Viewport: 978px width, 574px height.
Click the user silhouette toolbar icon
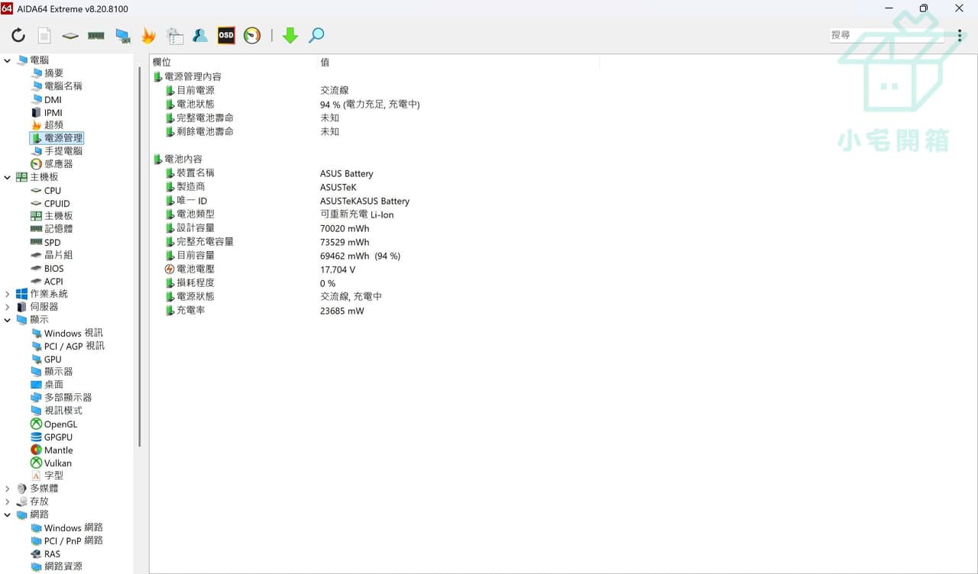coord(200,35)
